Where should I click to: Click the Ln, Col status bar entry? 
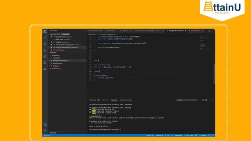[150, 136]
